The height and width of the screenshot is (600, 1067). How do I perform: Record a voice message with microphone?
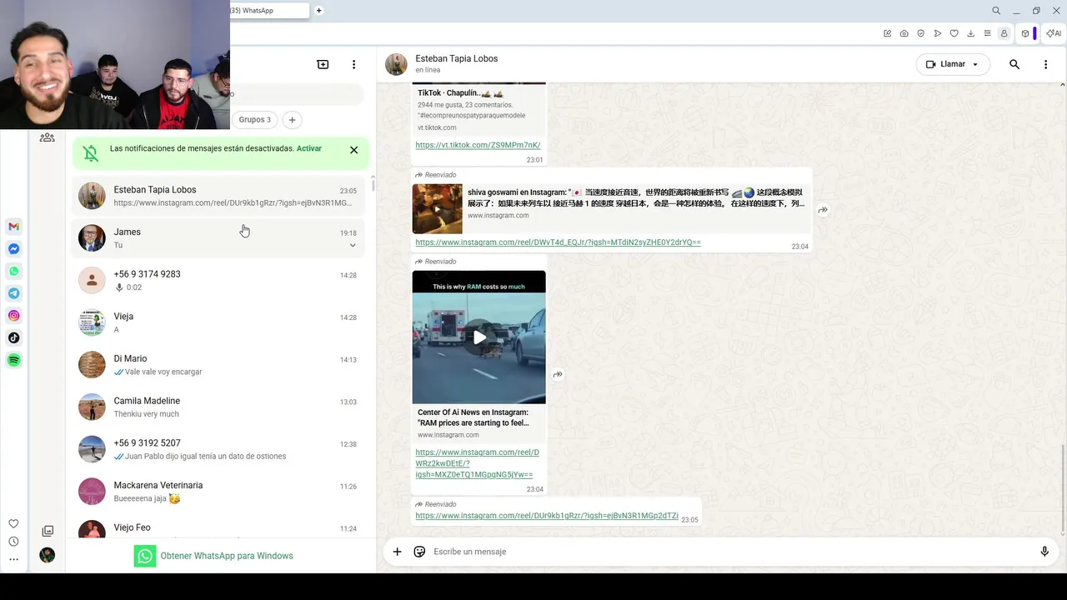click(x=1044, y=552)
